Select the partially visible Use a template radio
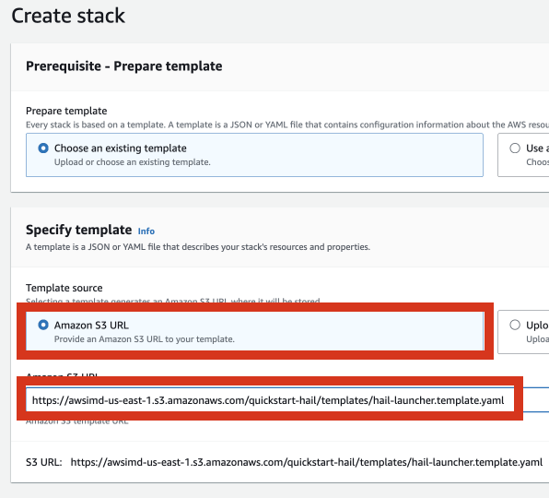This screenshot has width=549, height=498. click(x=515, y=148)
